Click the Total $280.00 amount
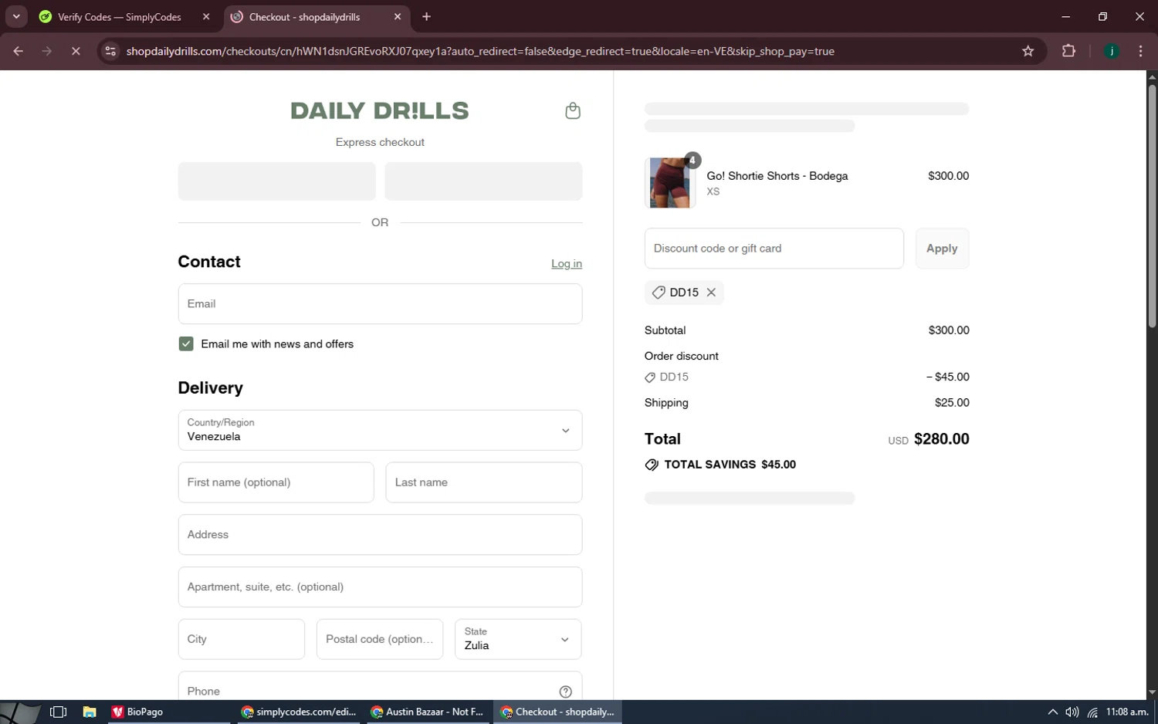1158x724 pixels. (941, 439)
